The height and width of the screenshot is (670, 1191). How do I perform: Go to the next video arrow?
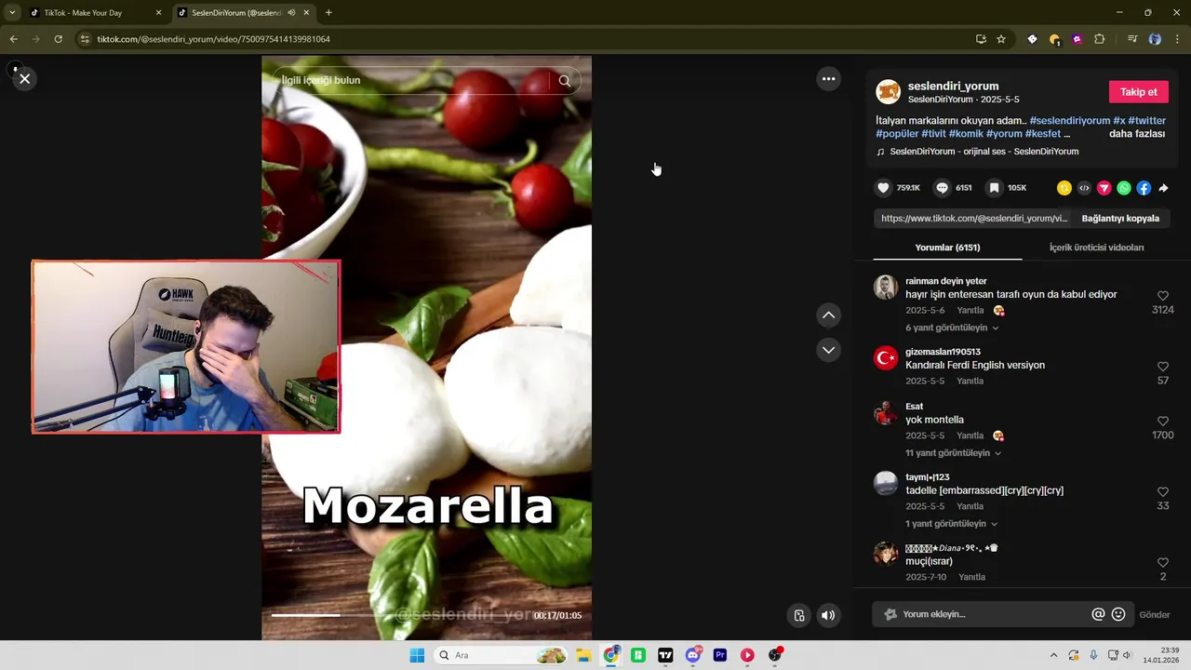coord(828,350)
